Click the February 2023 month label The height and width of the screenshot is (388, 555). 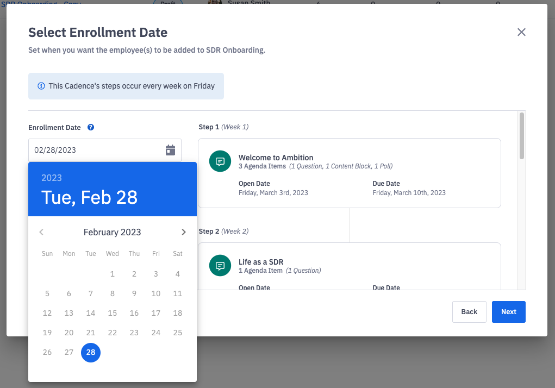pos(112,232)
